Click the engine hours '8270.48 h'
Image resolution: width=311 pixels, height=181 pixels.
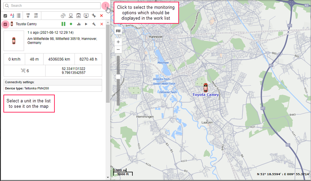88,59
